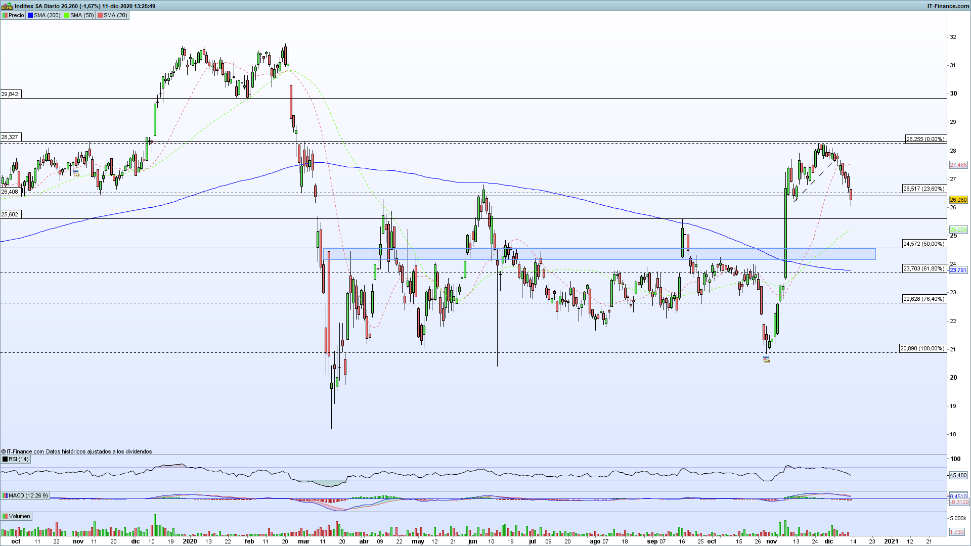Open SMA (200) indicator settings
The height and width of the screenshot is (546, 971).
(44, 15)
